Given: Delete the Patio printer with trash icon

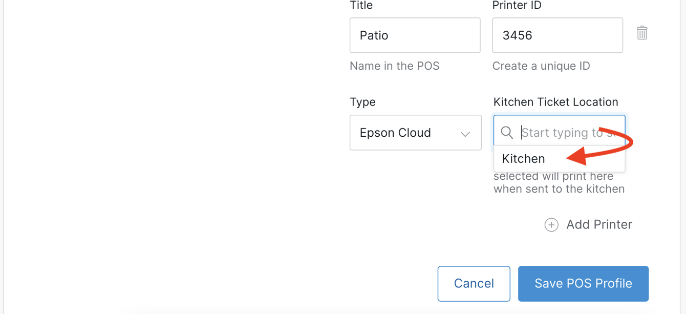Looking at the screenshot, I should point(642,33).
